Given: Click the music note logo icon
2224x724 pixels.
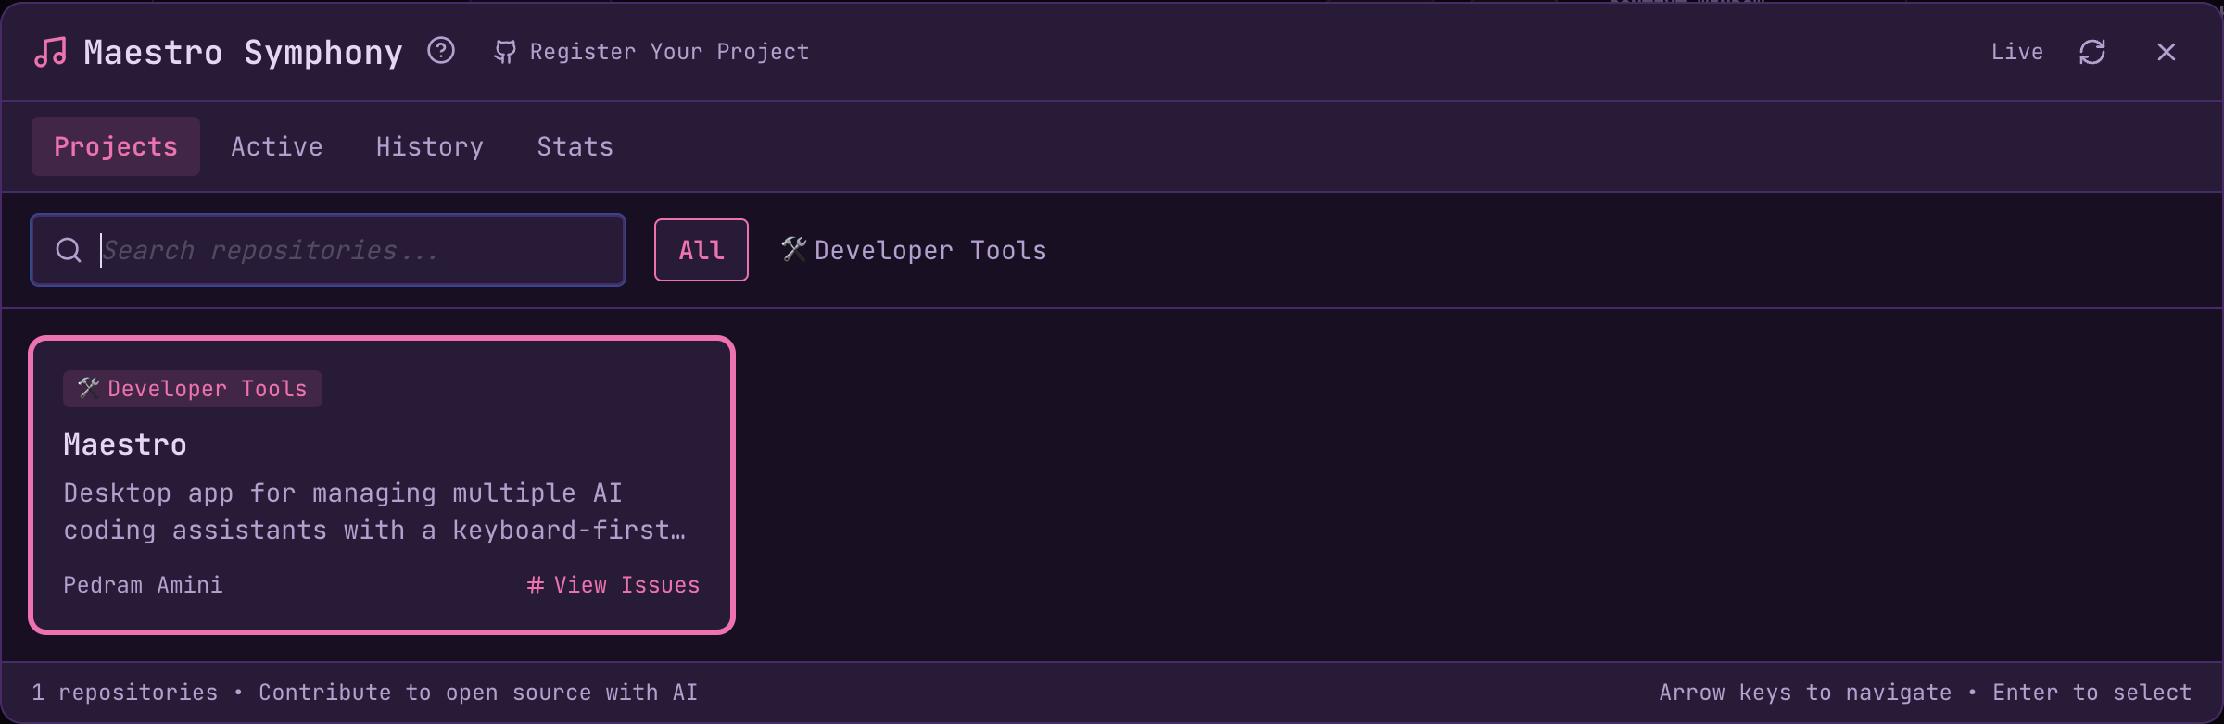Looking at the screenshot, I should click(x=50, y=52).
